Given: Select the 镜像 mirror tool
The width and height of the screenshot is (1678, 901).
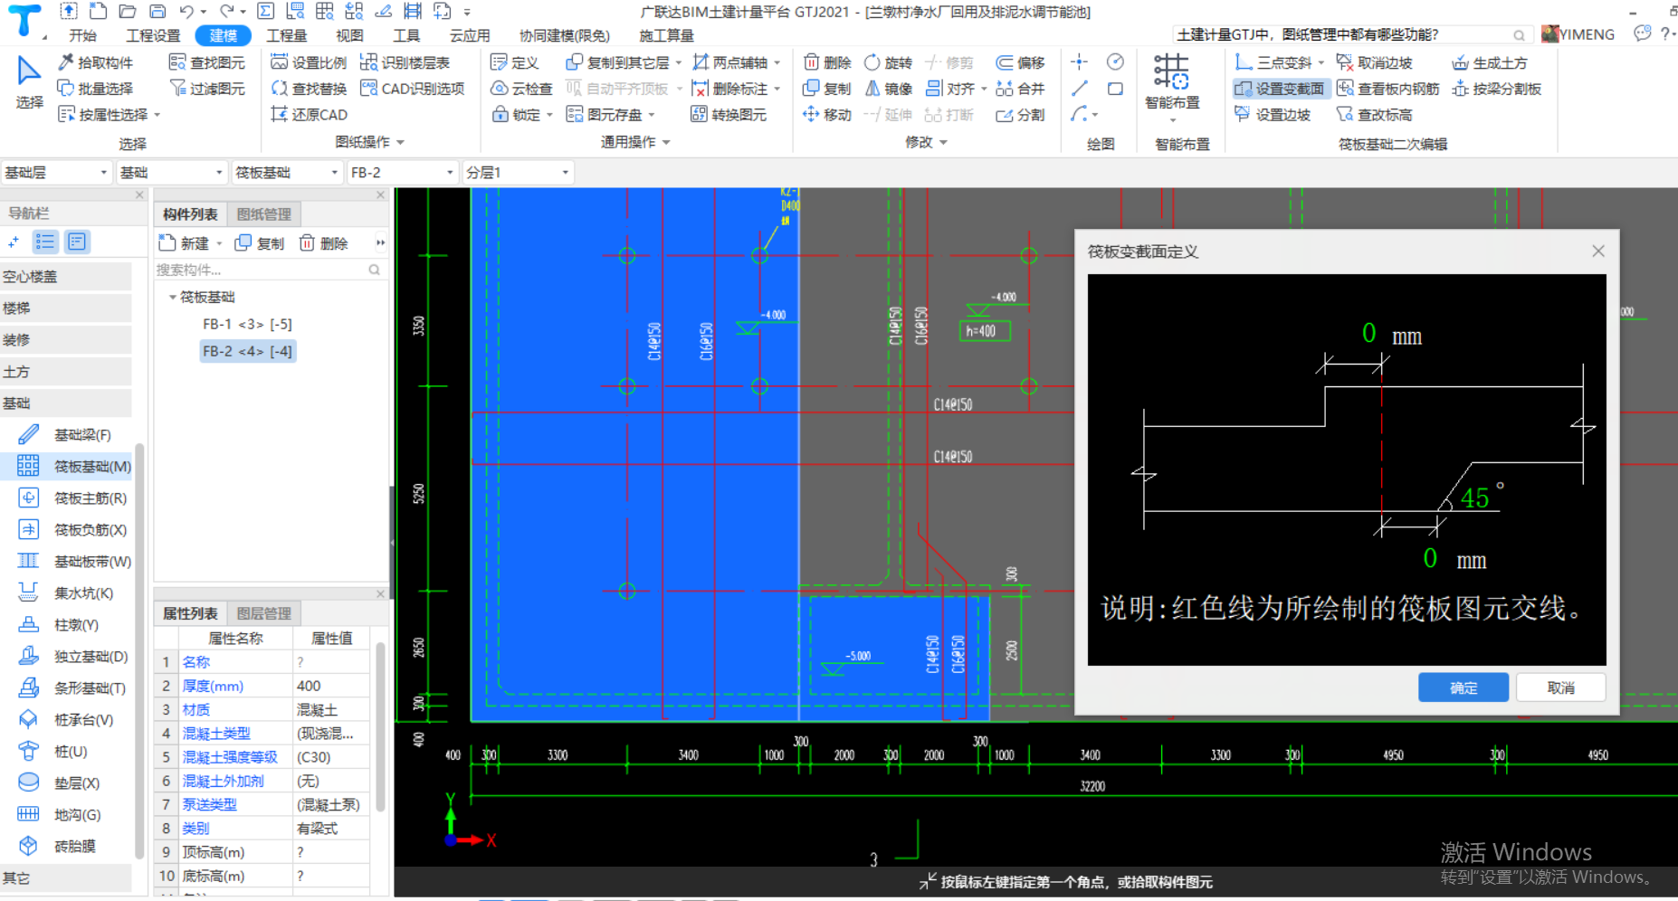Looking at the screenshot, I should (x=888, y=89).
